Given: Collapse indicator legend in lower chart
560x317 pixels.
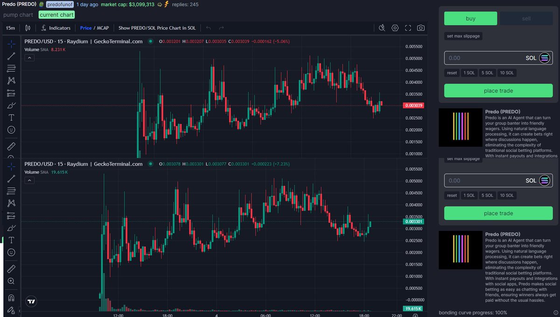Looking at the screenshot, I should [29, 180].
